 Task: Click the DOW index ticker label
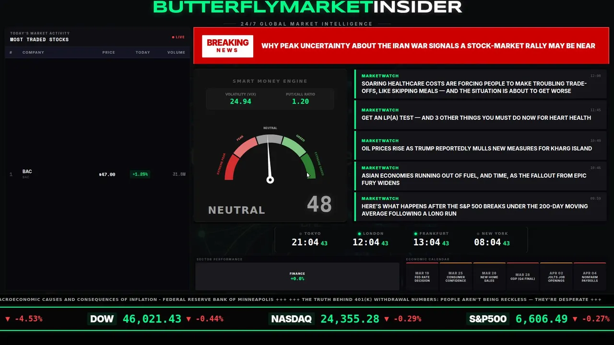[x=102, y=319]
